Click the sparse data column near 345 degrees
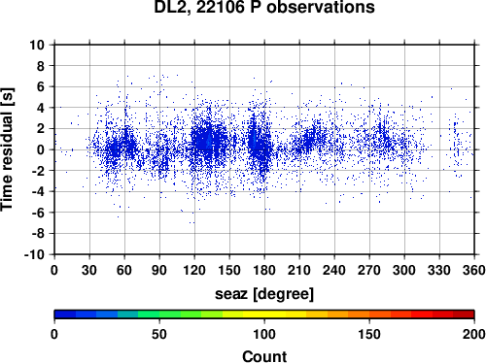The height and width of the screenshot is (363, 486). pyautogui.click(x=456, y=146)
